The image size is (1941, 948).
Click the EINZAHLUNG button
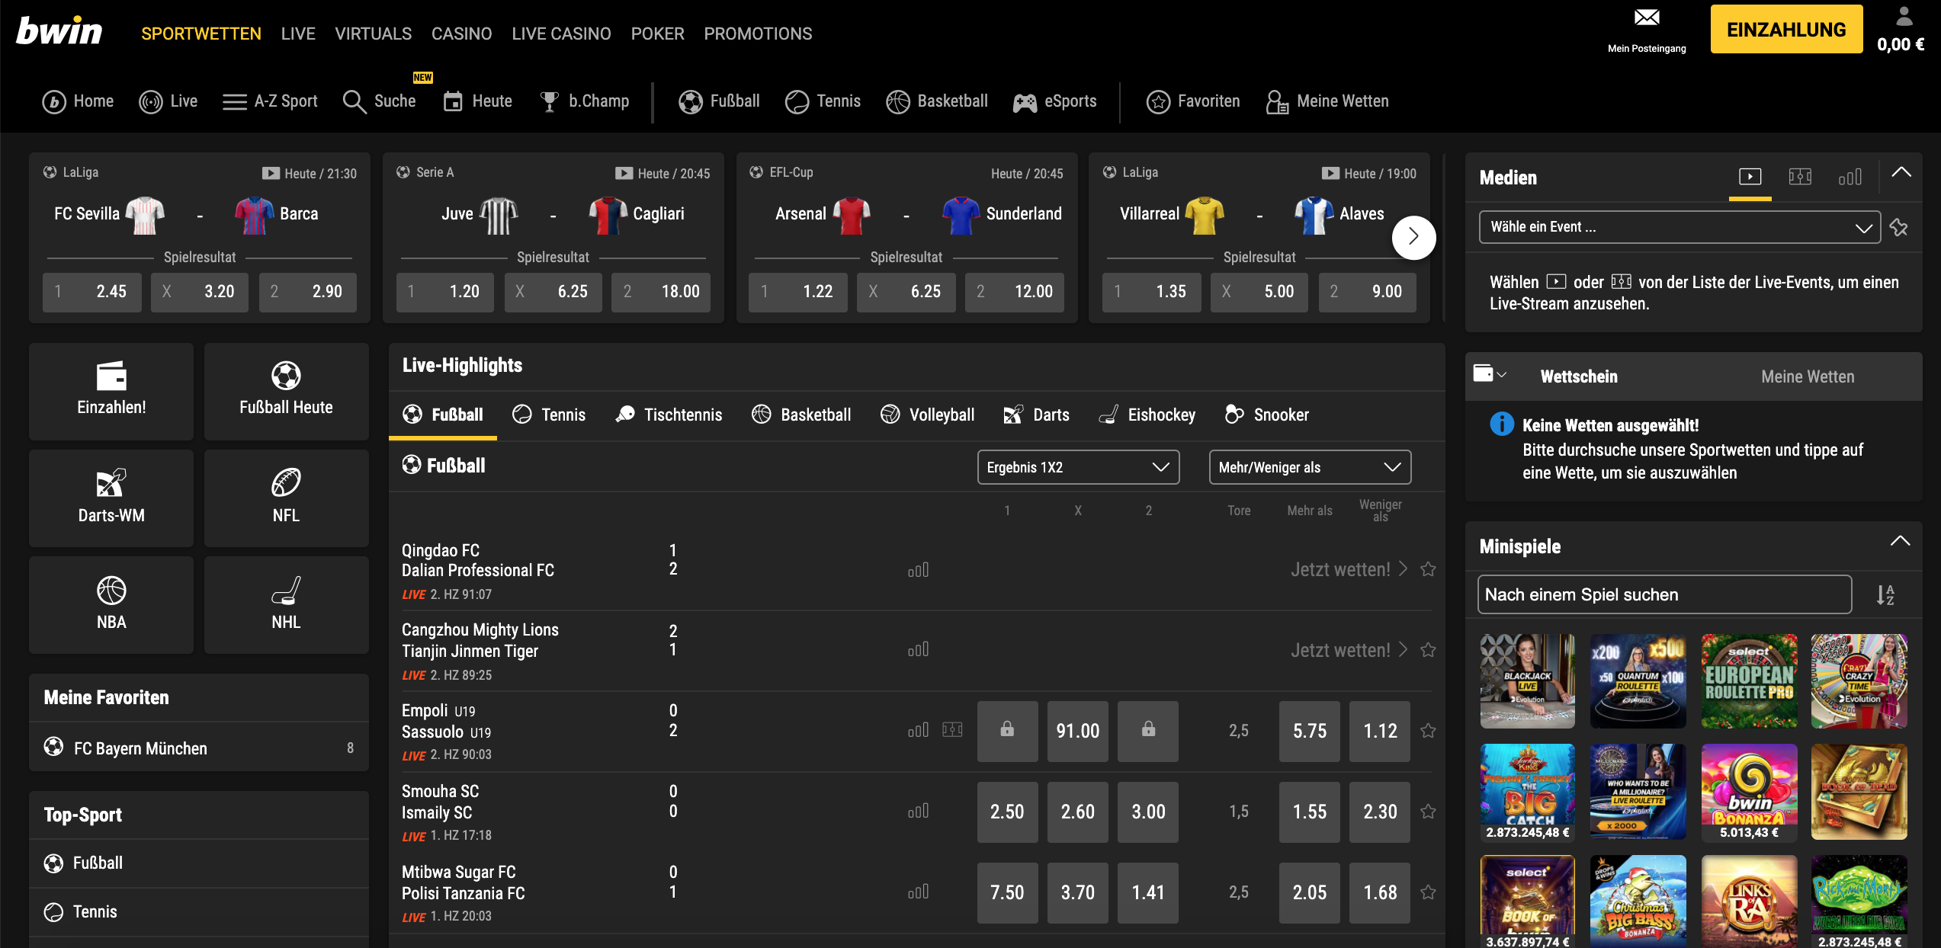[1786, 29]
